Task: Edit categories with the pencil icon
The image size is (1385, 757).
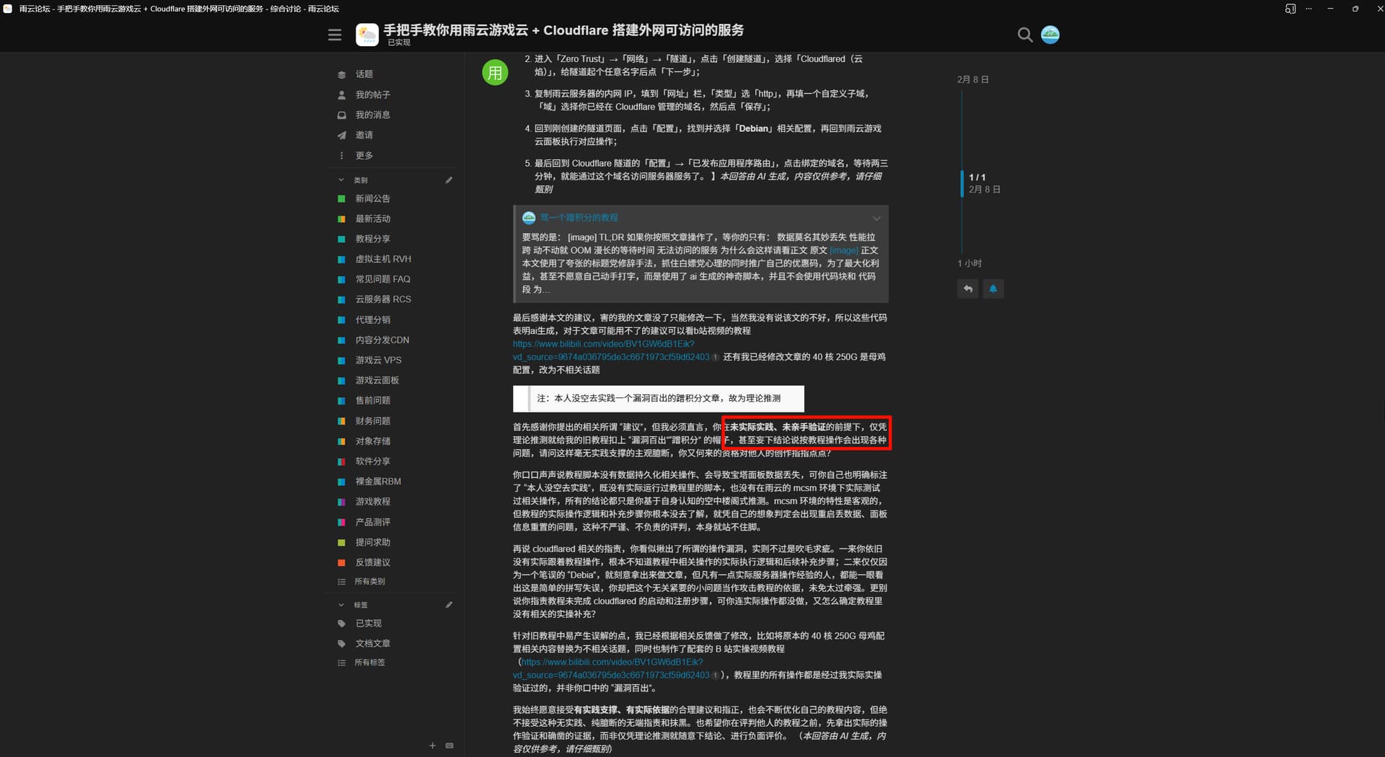Action: (x=449, y=180)
